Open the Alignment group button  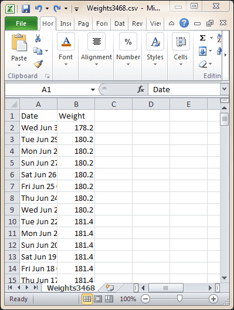click(96, 49)
